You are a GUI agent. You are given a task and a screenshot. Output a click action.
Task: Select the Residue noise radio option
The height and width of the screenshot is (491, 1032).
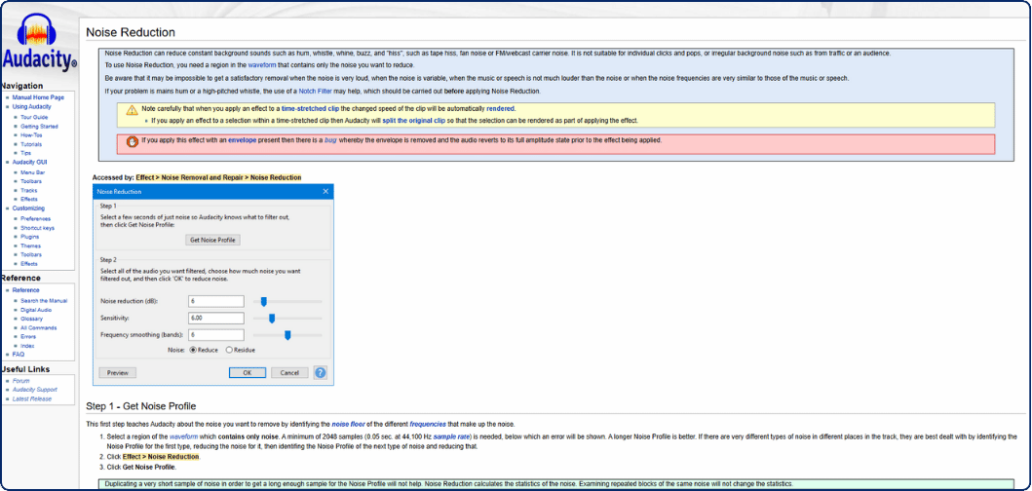pyautogui.click(x=229, y=350)
